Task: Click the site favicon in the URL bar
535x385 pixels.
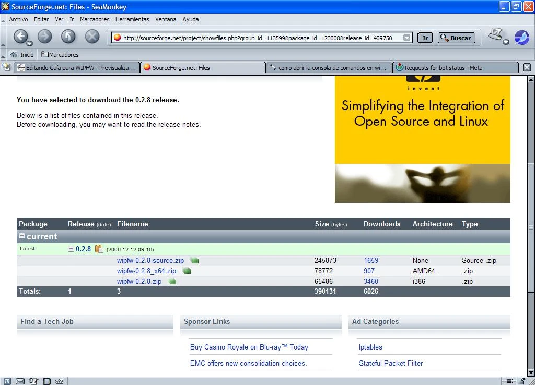Action: tap(118, 38)
